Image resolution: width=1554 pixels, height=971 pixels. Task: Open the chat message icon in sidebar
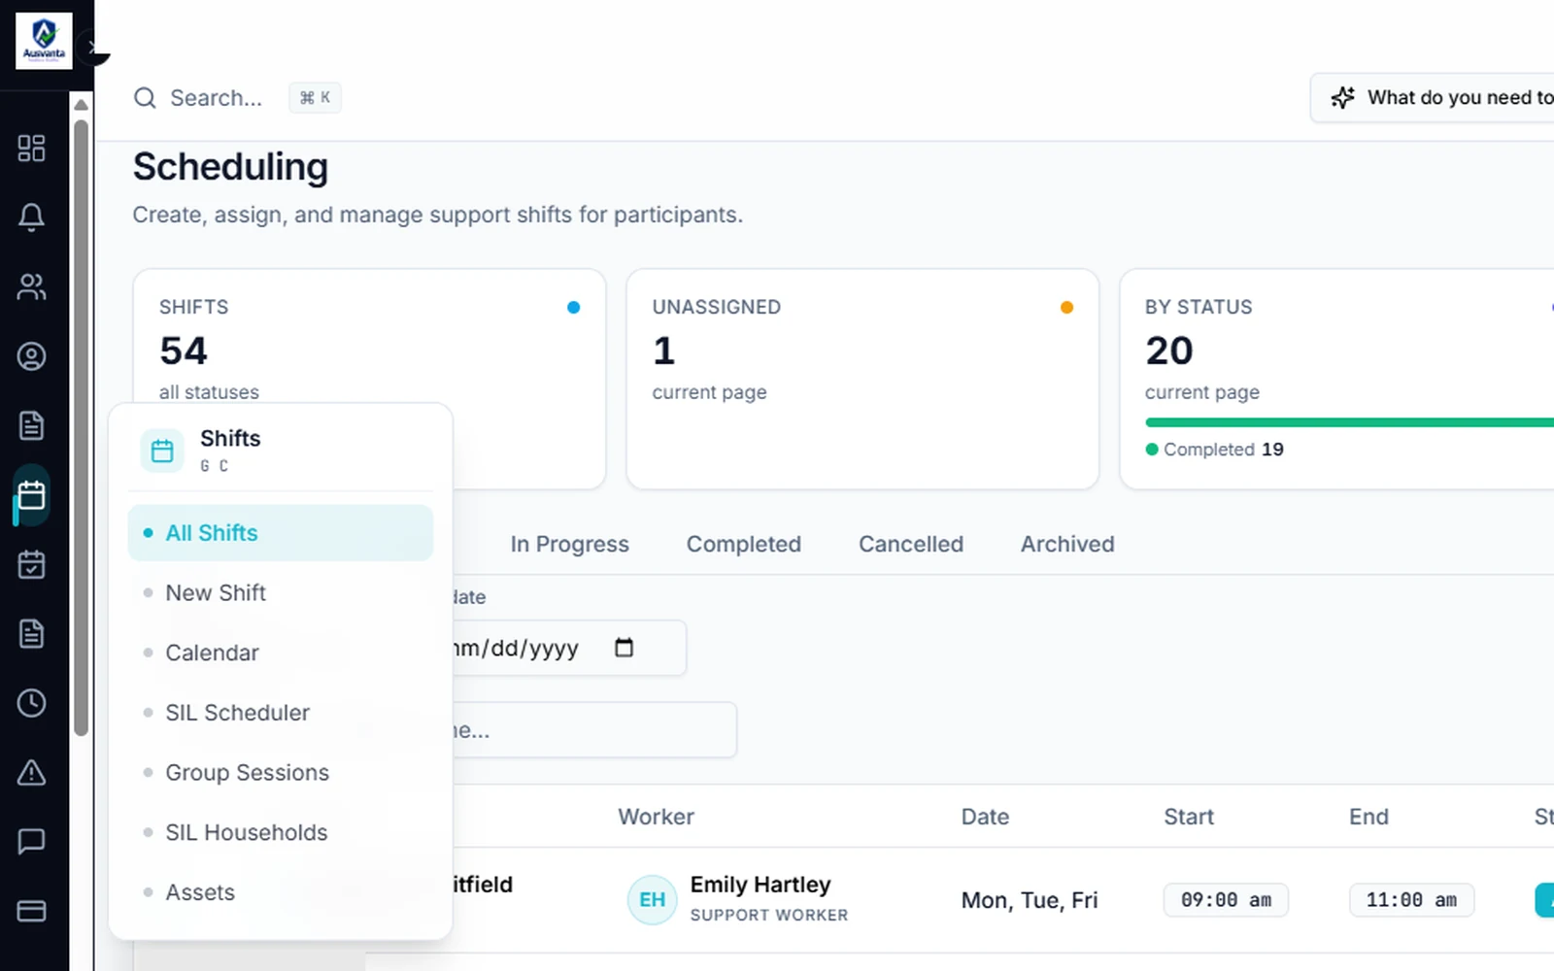click(31, 842)
